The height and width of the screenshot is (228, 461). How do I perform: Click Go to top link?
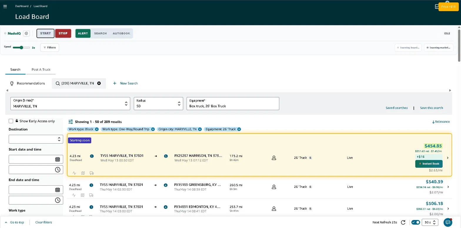(x=15, y=222)
